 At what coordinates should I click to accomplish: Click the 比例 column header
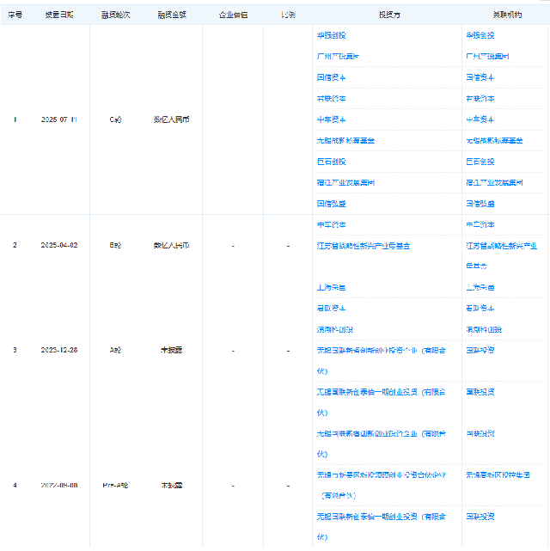[288, 15]
